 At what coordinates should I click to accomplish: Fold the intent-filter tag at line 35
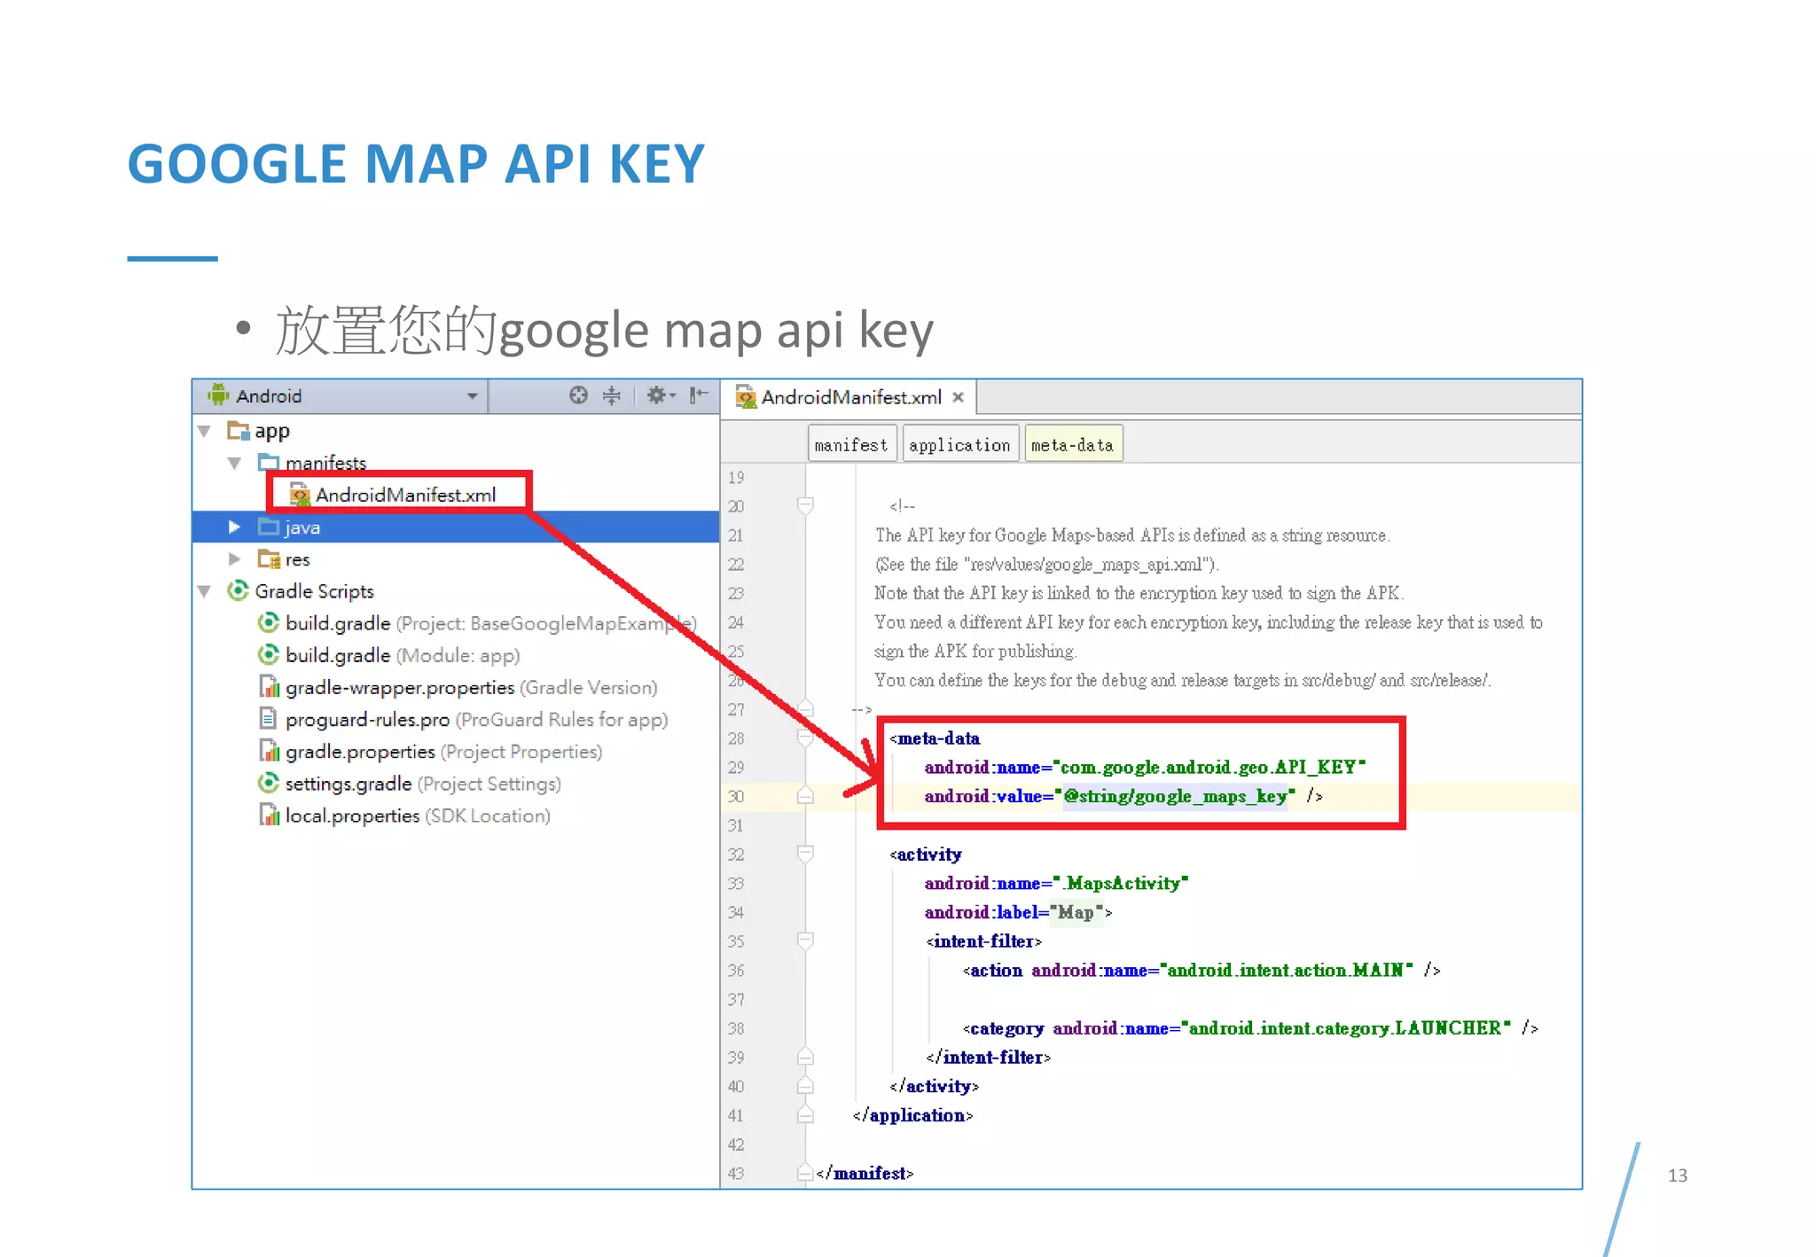pos(805,941)
